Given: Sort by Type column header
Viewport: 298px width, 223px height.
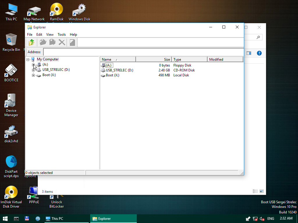Looking at the screenshot, I should (x=189, y=59).
